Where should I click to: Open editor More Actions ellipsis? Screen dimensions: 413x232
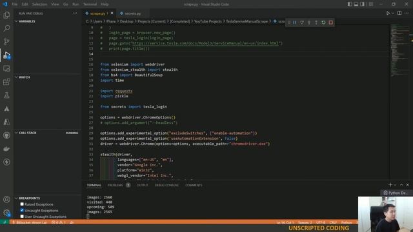(407, 13)
